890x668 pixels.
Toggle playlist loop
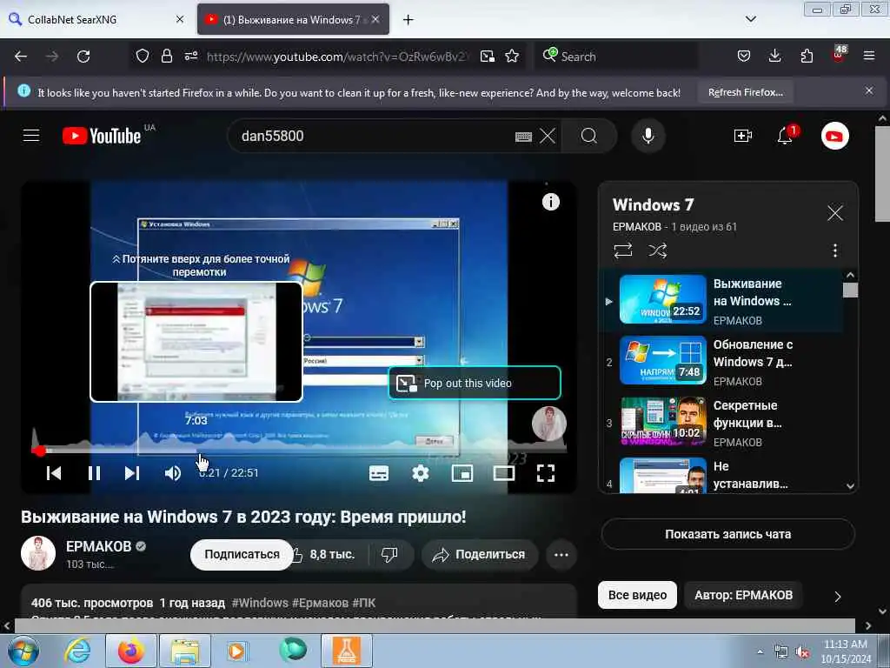click(x=623, y=250)
